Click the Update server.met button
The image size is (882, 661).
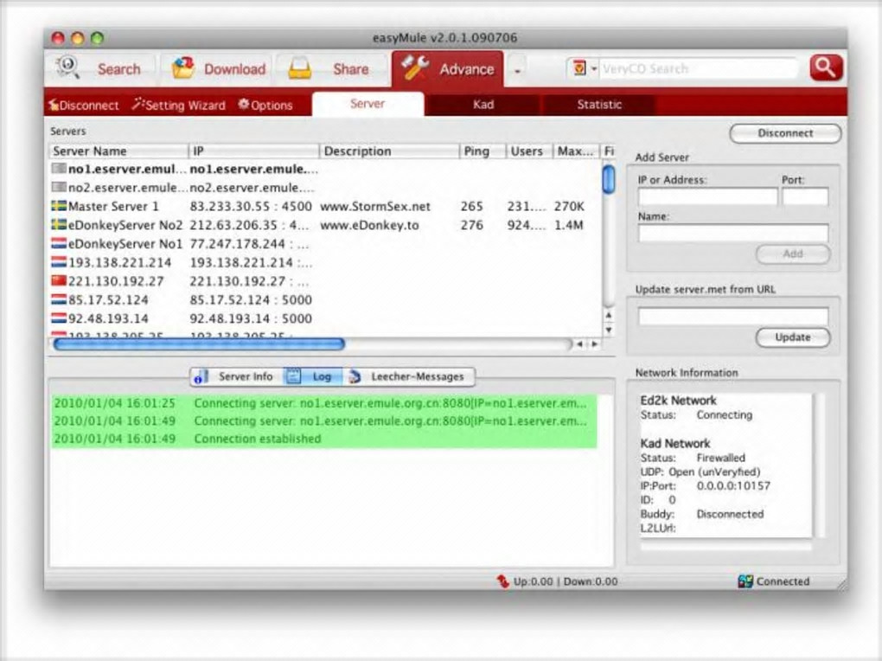point(793,337)
